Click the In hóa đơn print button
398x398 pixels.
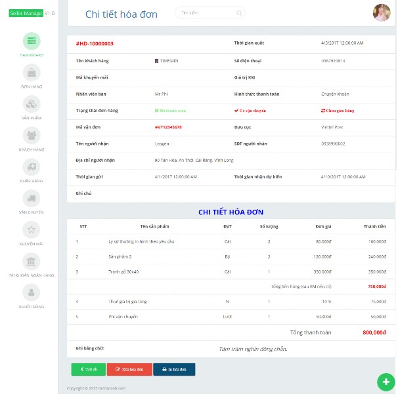pyautogui.click(x=174, y=369)
